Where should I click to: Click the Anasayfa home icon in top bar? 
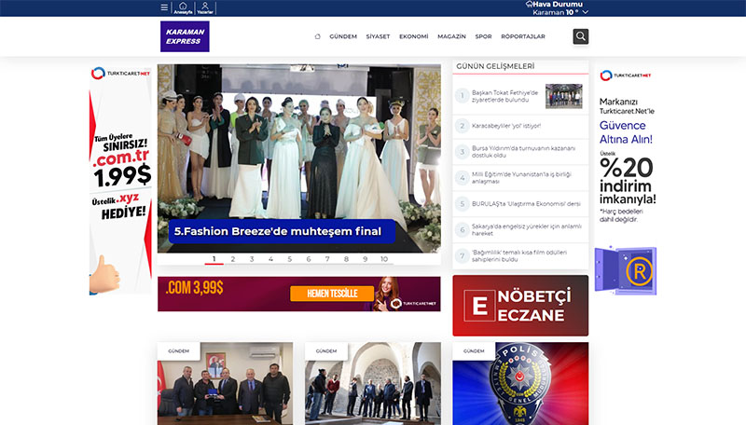pos(183,7)
